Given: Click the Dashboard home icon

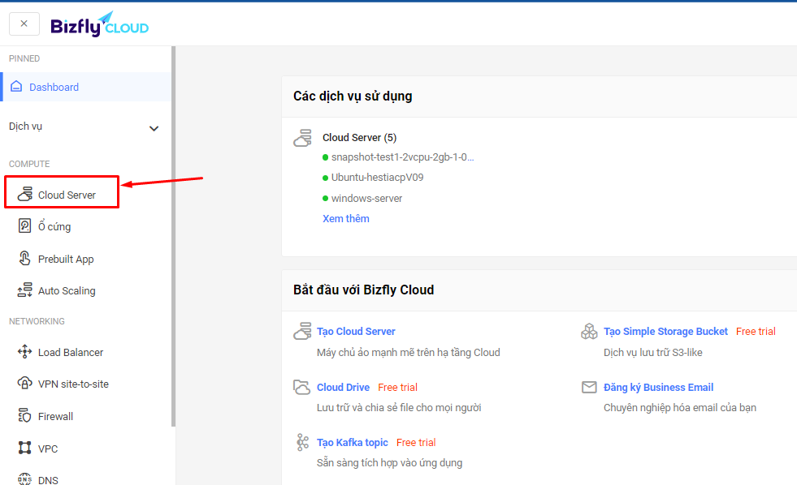Looking at the screenshot, I should 16,86.
